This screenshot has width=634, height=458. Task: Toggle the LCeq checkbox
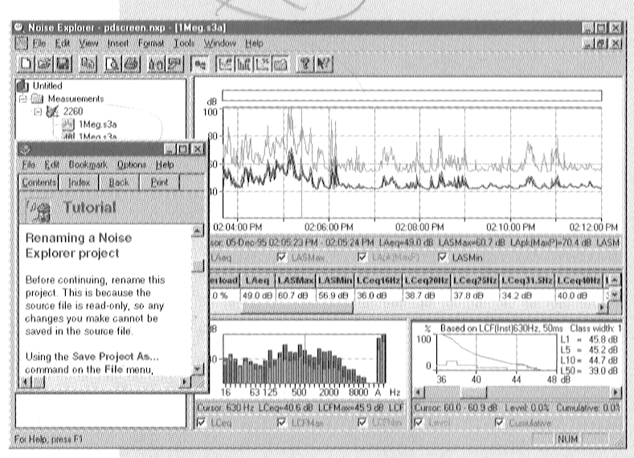tap(201, 423)
